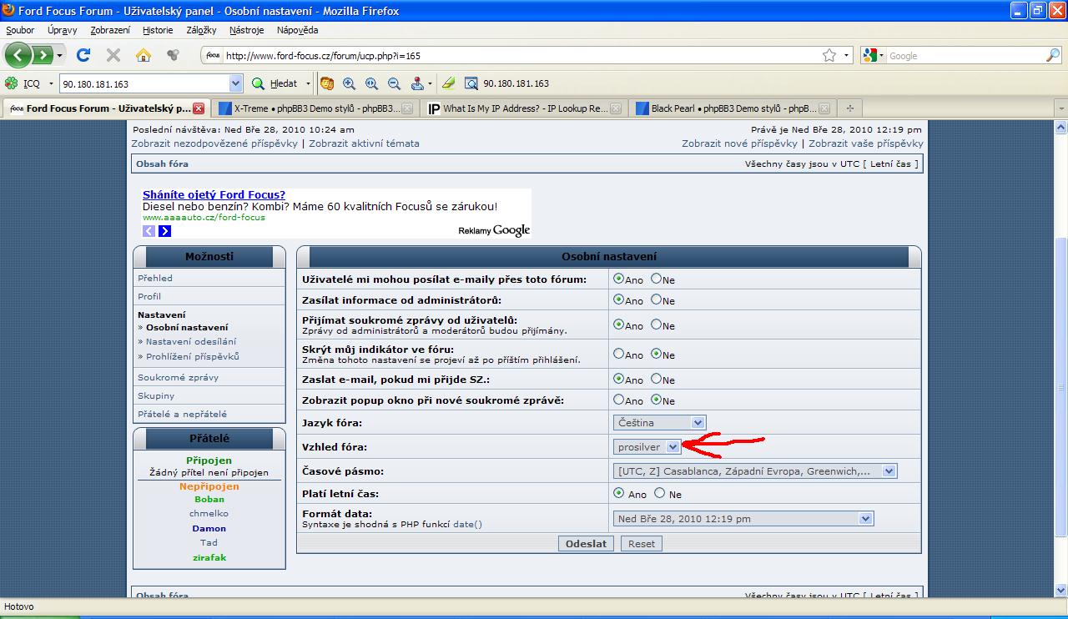Open the Záložky menu

(x=201, y=30)
